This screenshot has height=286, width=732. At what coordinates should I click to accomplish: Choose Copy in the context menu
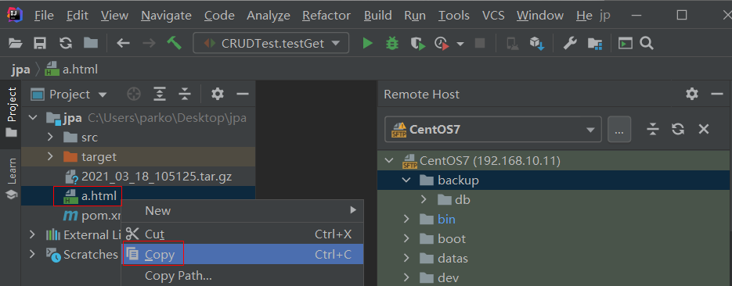click(242, 254)
